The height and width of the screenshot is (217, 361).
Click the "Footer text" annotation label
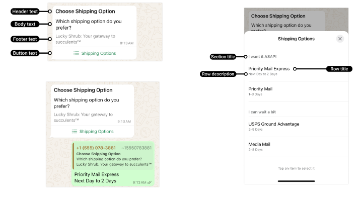pyautogui.click(x=25, y=39)
